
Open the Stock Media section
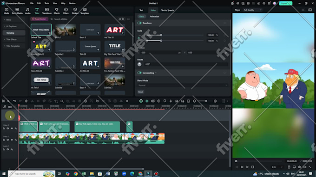[x=17, y=11]
